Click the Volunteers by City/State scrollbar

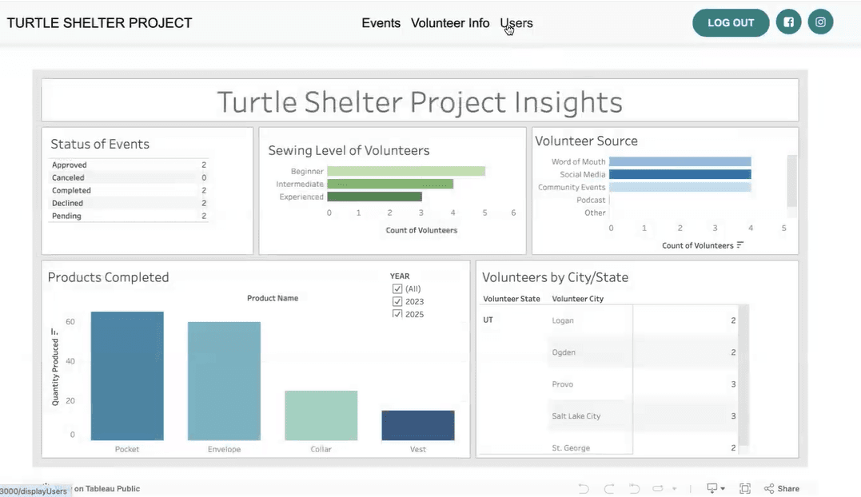point(743,375)
